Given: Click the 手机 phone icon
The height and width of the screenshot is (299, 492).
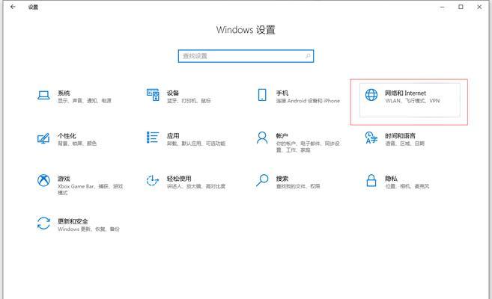Looking at the screenshot, I should pos(262,95).
